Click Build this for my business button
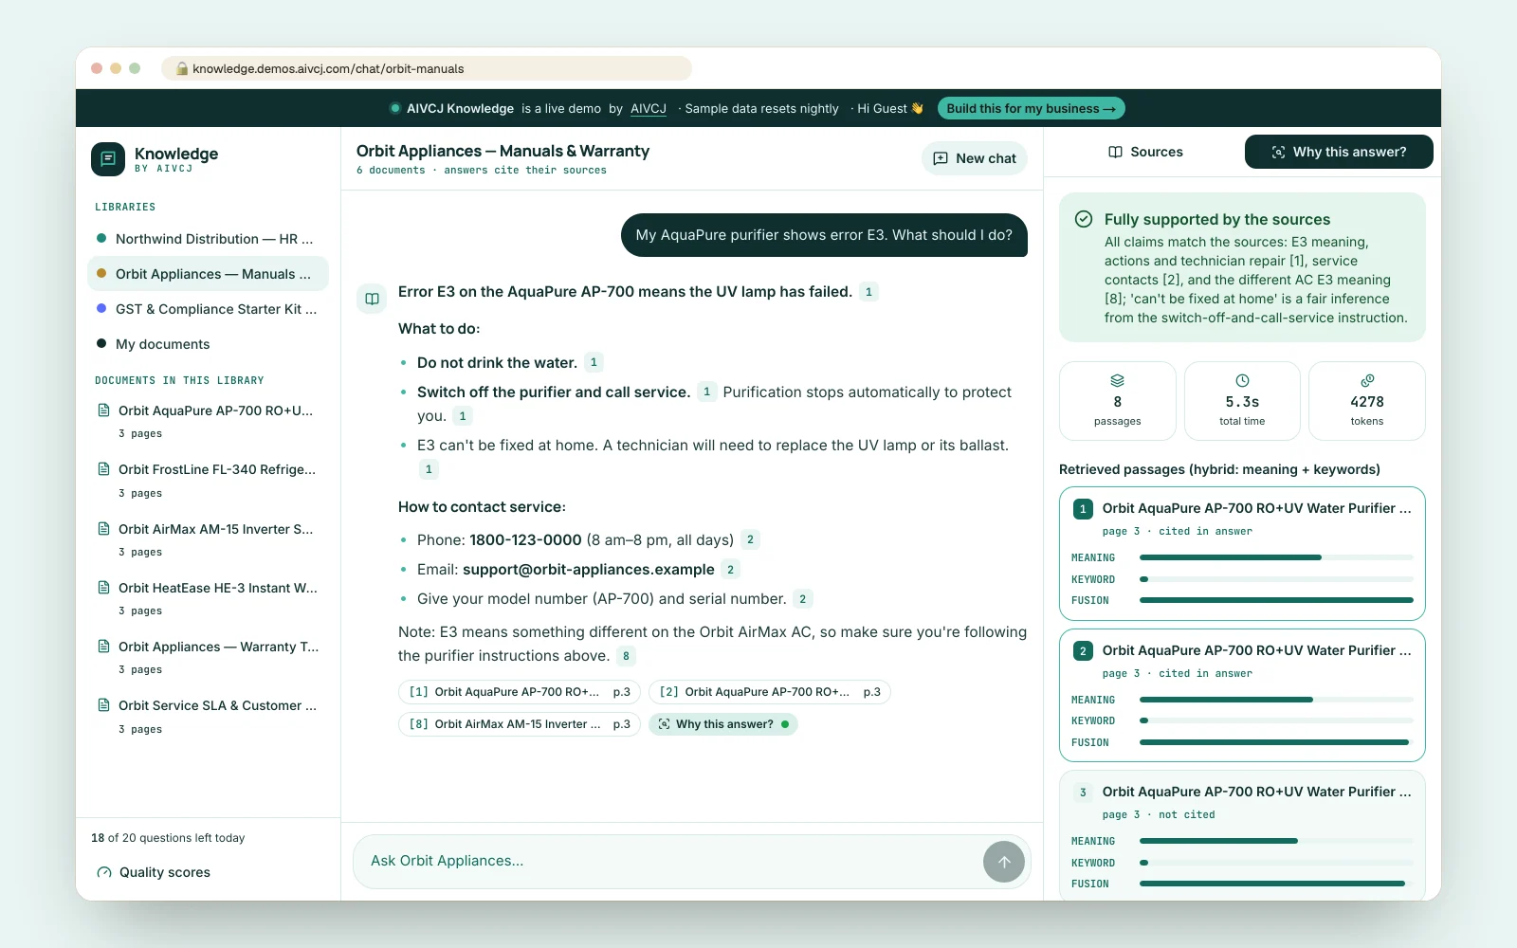 tap(1031, 108)
